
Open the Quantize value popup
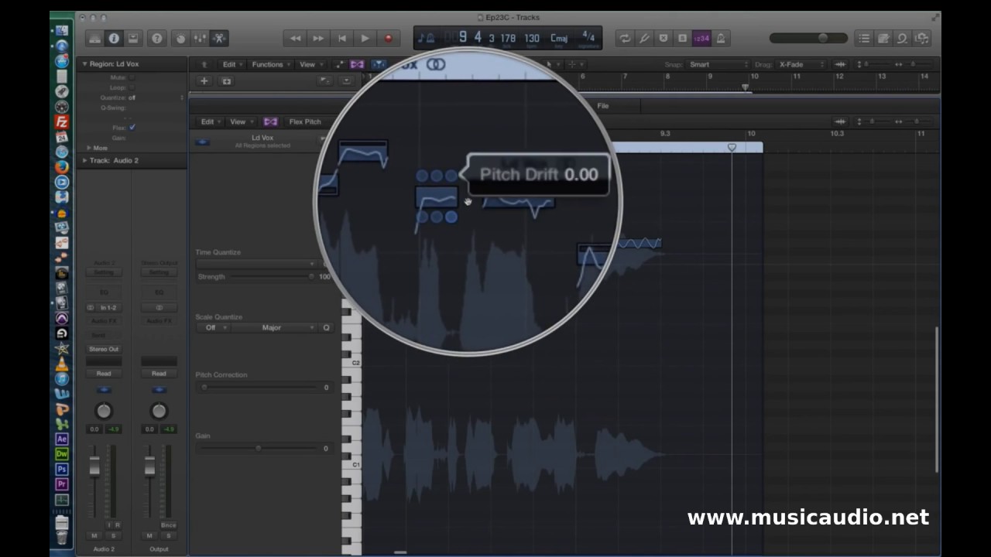click(156, 97)
